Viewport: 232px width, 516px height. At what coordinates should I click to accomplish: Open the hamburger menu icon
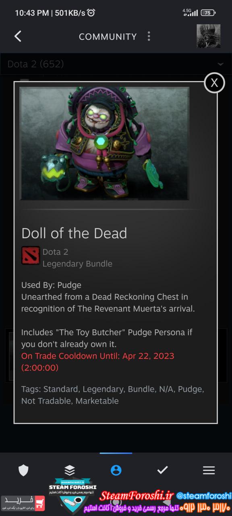click(209, 470)
